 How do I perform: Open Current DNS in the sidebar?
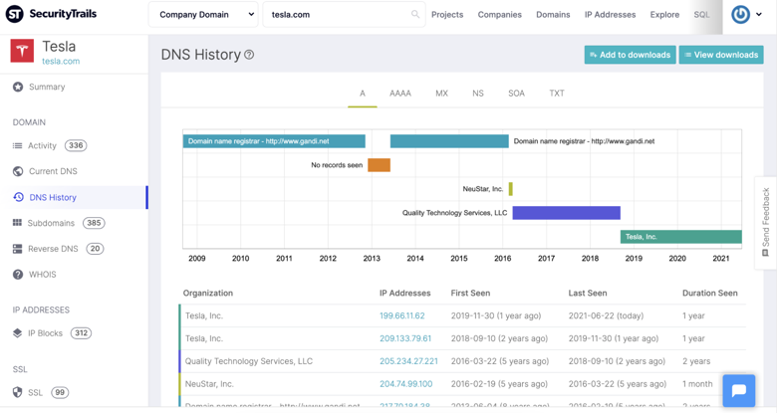point(53,171)
